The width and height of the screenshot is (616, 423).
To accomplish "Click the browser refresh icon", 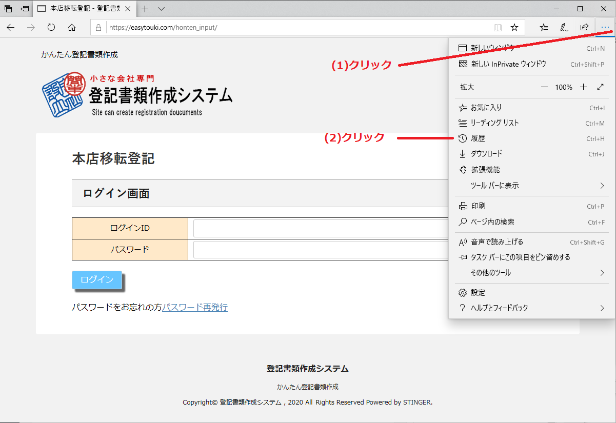I will pos(51,27).
